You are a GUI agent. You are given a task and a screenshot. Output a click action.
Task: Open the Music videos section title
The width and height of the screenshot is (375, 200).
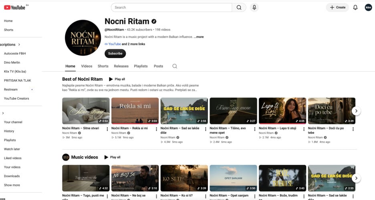[85, 157]
